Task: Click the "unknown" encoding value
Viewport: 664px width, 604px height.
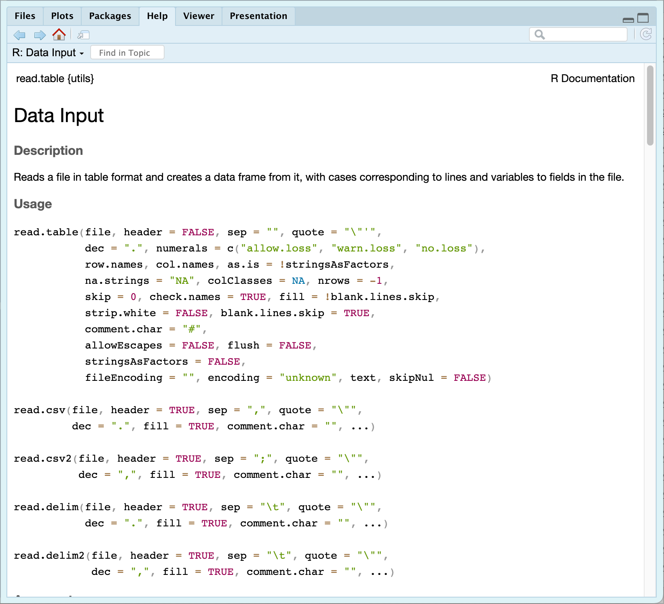Action: coord(308,378)
